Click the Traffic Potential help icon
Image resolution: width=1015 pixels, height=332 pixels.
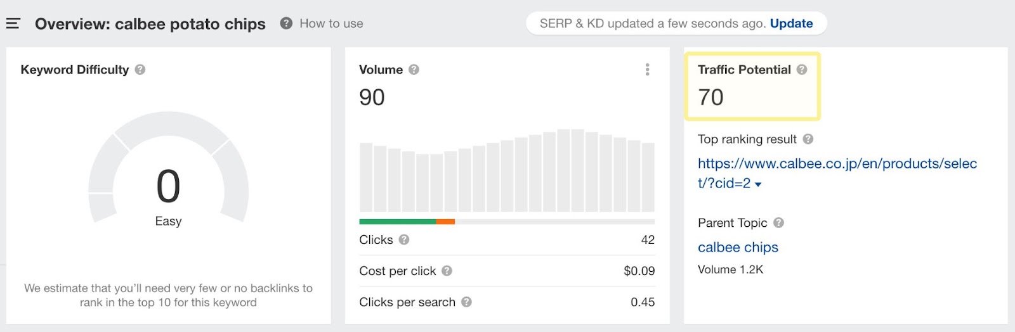point(802,70)
